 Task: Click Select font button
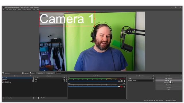(41, 73)
